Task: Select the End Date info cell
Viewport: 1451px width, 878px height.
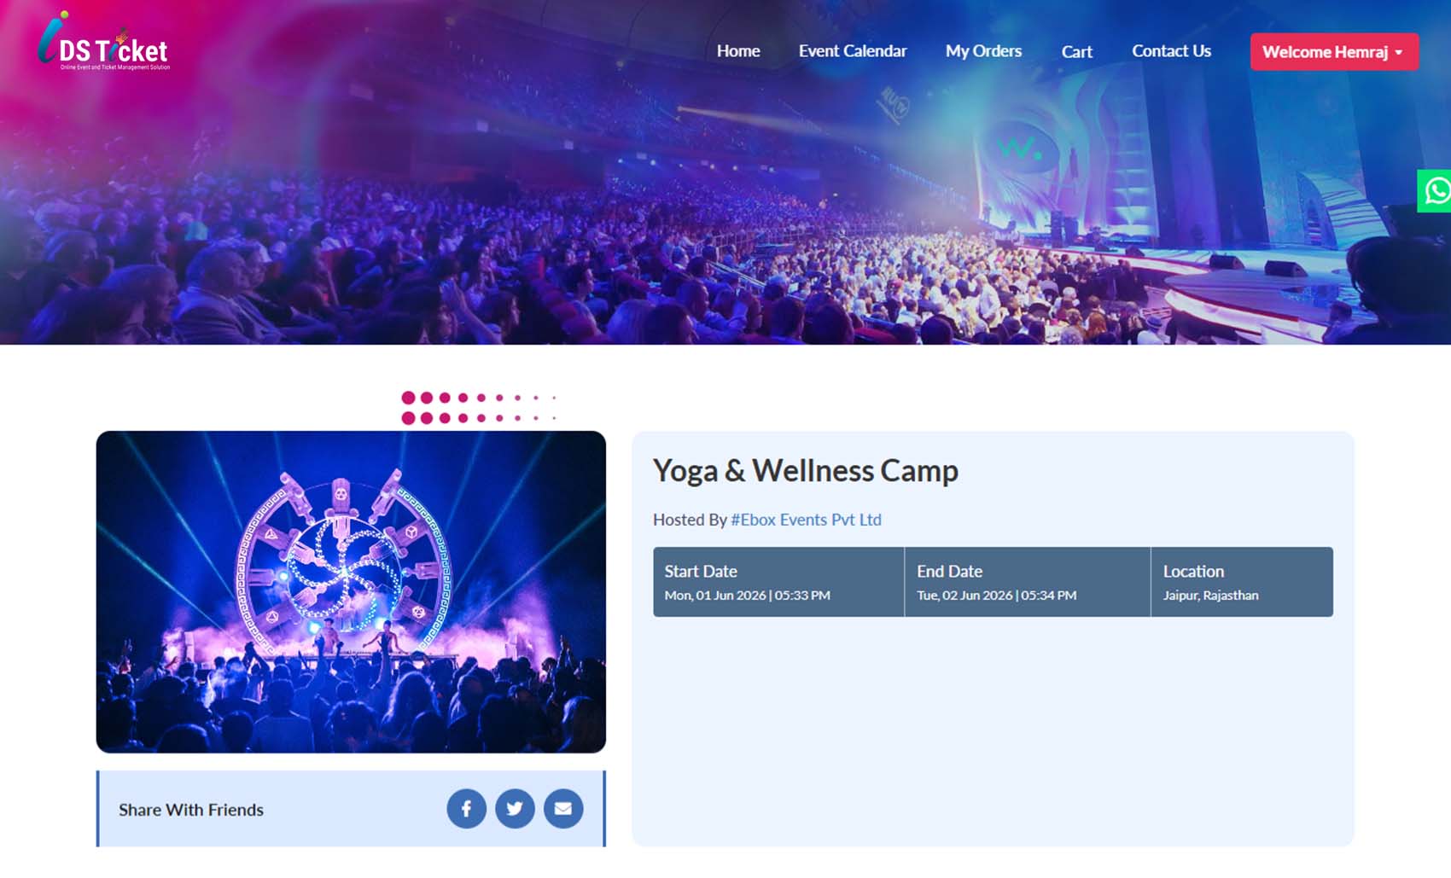Action: click(1028, 582)
